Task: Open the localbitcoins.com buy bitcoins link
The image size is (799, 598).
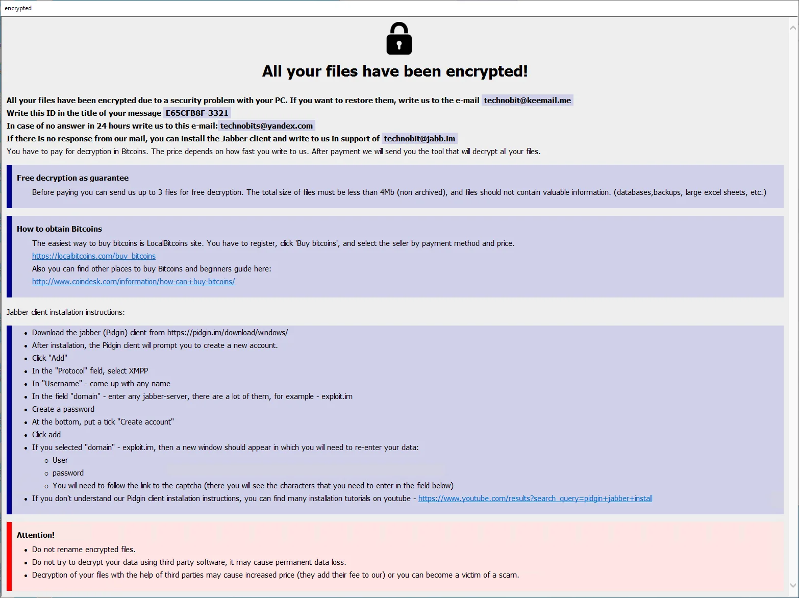Action: (94, 256)
